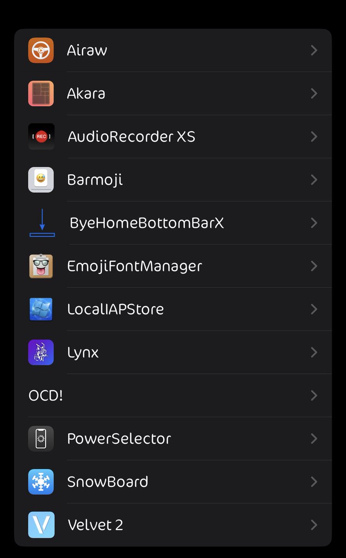The height and width of the screenshot is (558, 346).
Task: Select the Velvet 2 label
Action: 95,525
